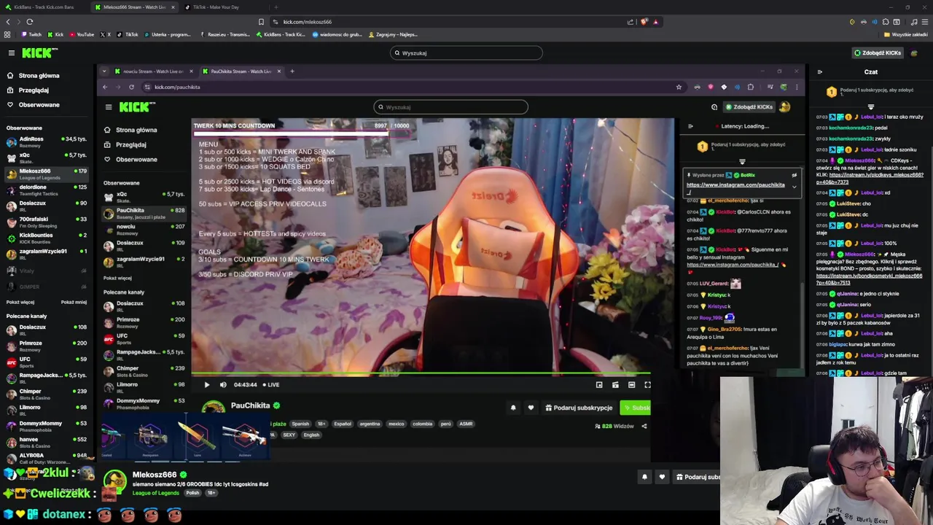The height and width of the screenshot is (525, 933).
Task: Toggle picture-in-picture mode on the stream player
Action: coord(599,384)
